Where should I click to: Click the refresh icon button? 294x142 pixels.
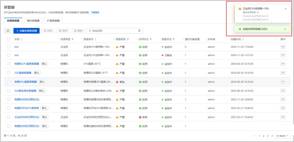tap(8, 31)
